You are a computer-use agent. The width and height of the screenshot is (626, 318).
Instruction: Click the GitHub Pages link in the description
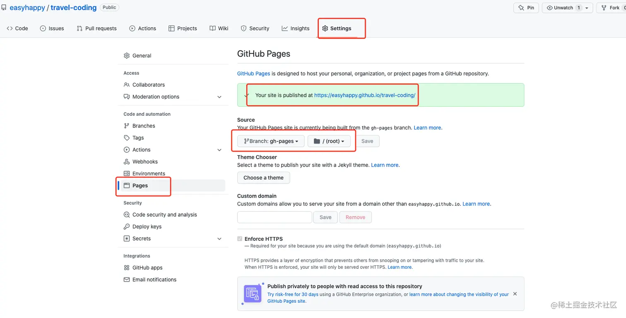coord(253,74)
